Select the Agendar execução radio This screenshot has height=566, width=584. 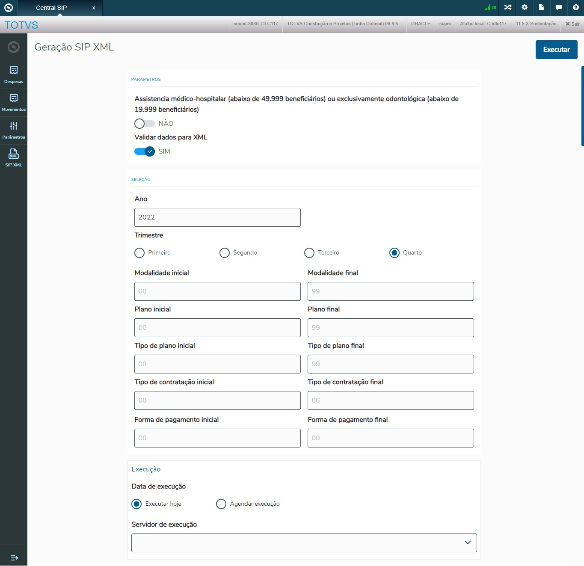[x=221, y=504]
